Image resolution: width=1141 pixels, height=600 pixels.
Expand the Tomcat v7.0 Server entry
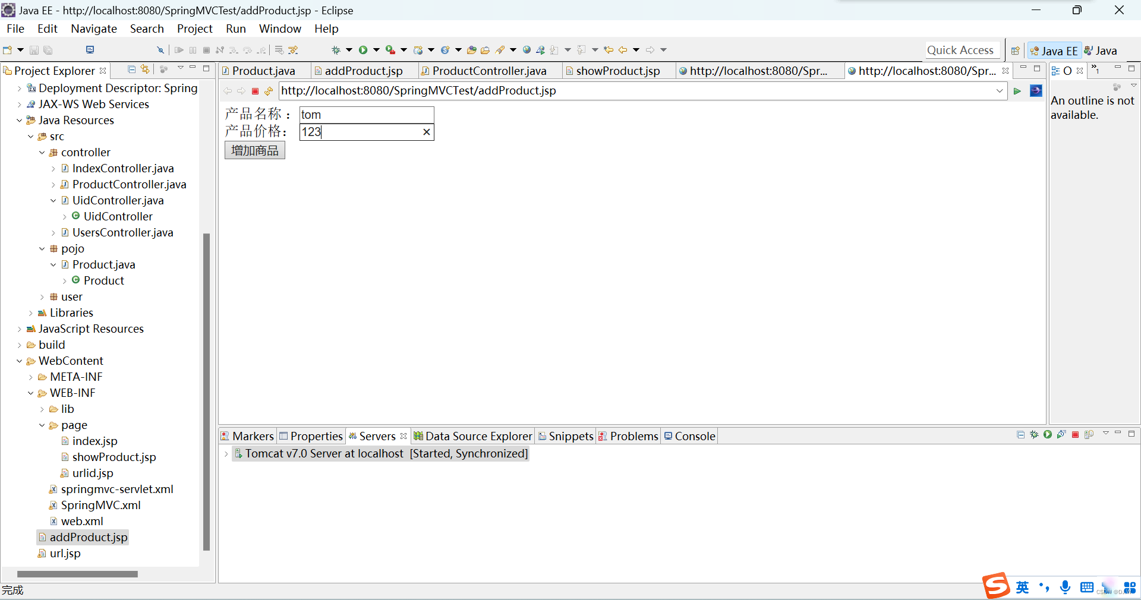[x=226, y=454]
